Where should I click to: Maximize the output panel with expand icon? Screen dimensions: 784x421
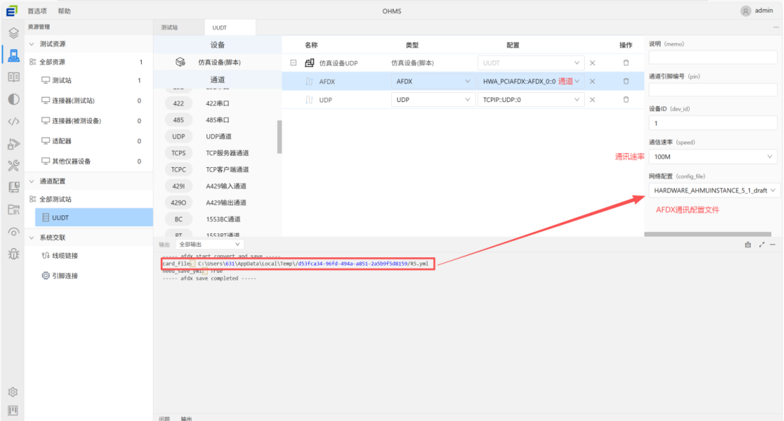click(761, 245)
